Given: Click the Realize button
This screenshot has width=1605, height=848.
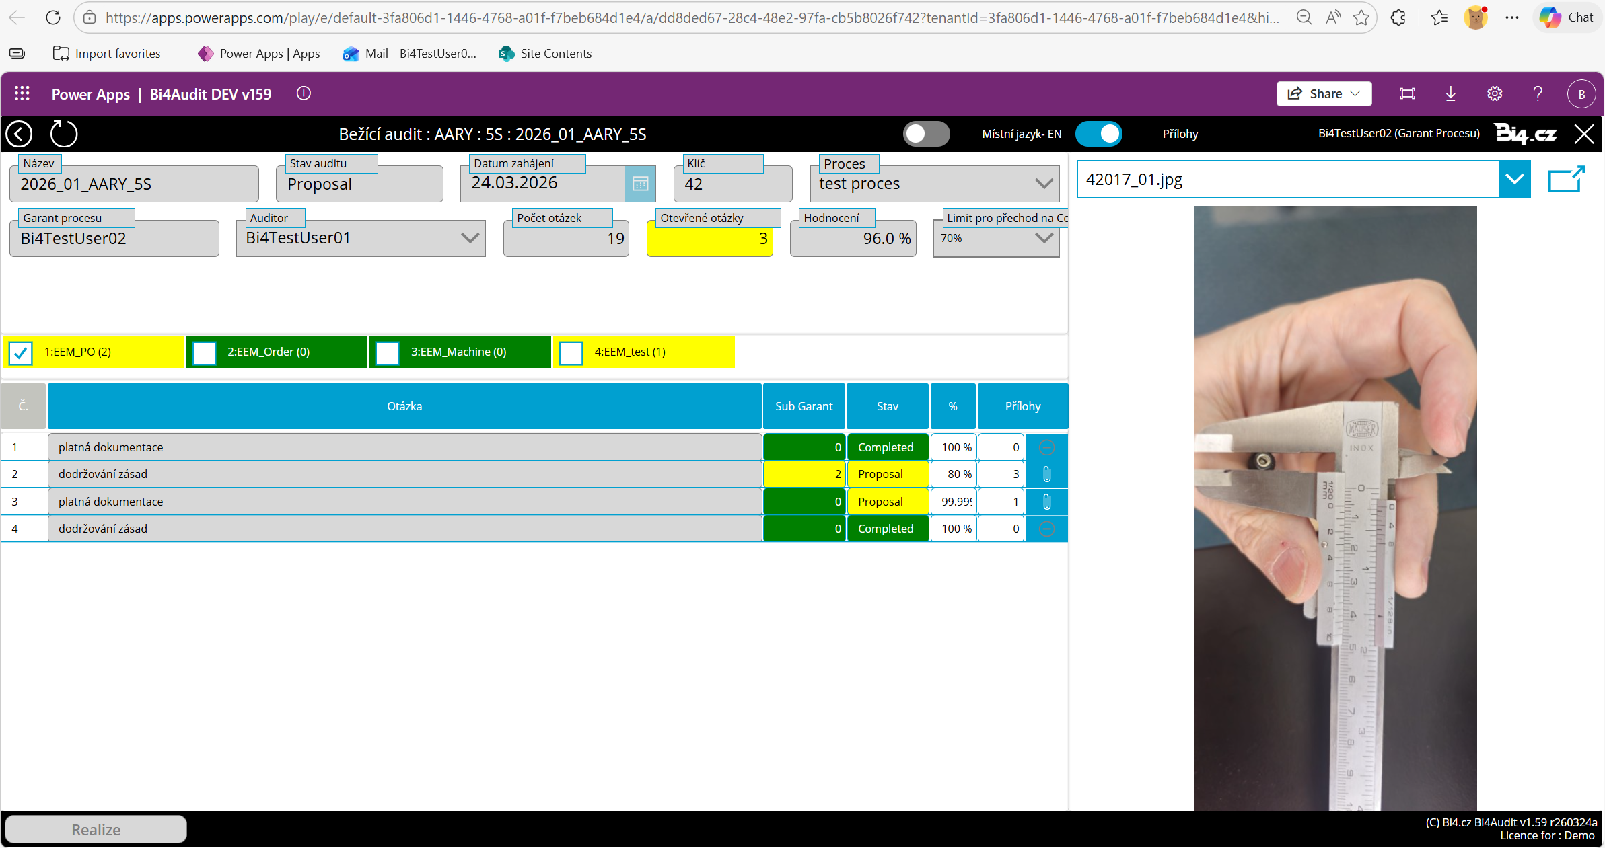Looking at the screenshot, I should click(96, 829).
